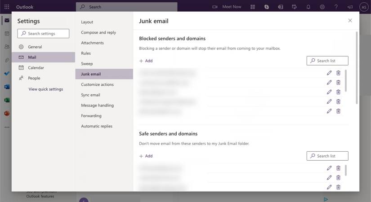Open the OneNote feed icon in header
This screenshot has width=371, height=202.
tap(280, 7)
